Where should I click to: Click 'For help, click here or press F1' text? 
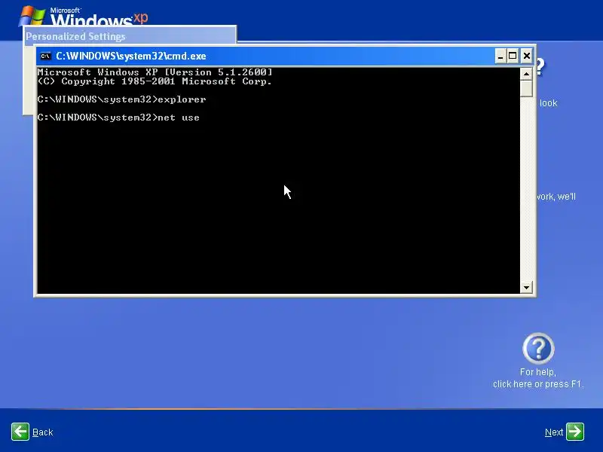538,378
